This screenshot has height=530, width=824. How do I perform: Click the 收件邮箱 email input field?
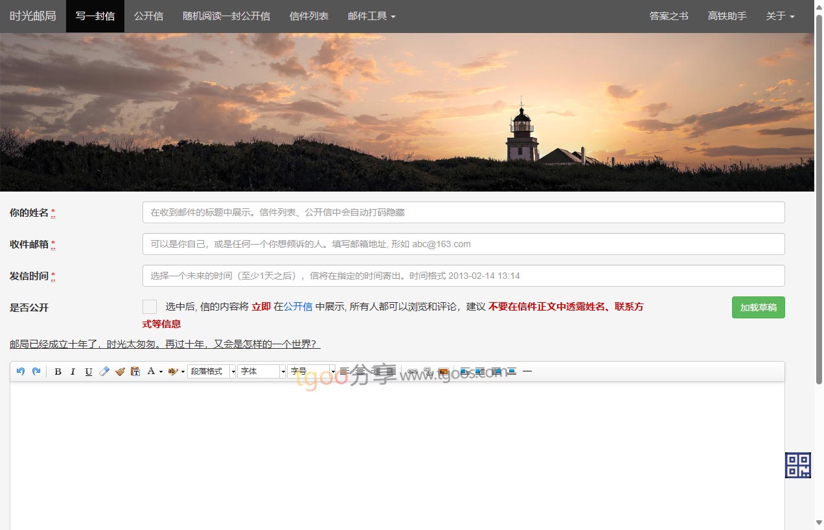click(463, 244)
